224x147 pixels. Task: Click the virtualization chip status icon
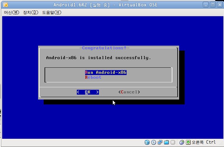click(x=173, y=142)
